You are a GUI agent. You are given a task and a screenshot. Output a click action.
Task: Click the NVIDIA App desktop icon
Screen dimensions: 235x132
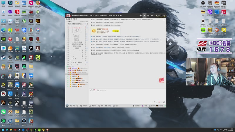pyautogui.click(x=3, y=40)
